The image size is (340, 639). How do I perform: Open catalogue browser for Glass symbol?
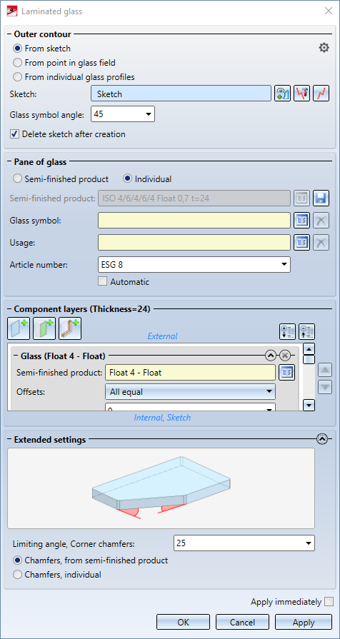point(302,221)
